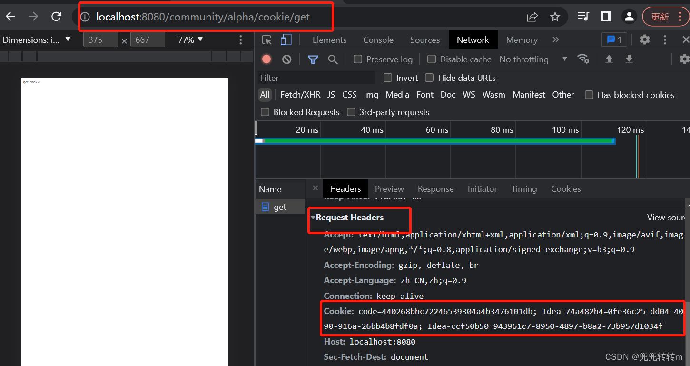Open the Dimensions device dropdown
Image resolution: width=690 pixels, height=366 pixels.
click(37, 40)
